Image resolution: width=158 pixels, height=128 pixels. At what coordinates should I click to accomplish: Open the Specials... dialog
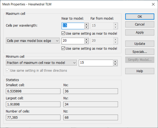click(140, 52)
